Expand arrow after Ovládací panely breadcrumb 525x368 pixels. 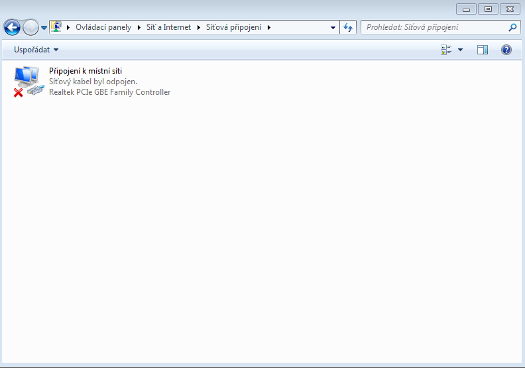pos(139,27)
